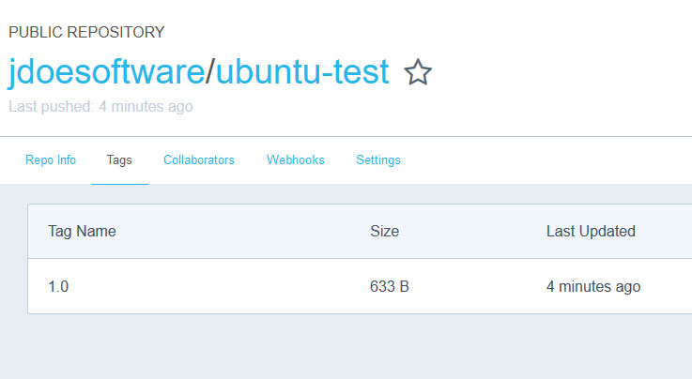The width and height of the screenshot is (692, 379).
Task: Open the jdoesoftware user profile link
Action: 106,72
